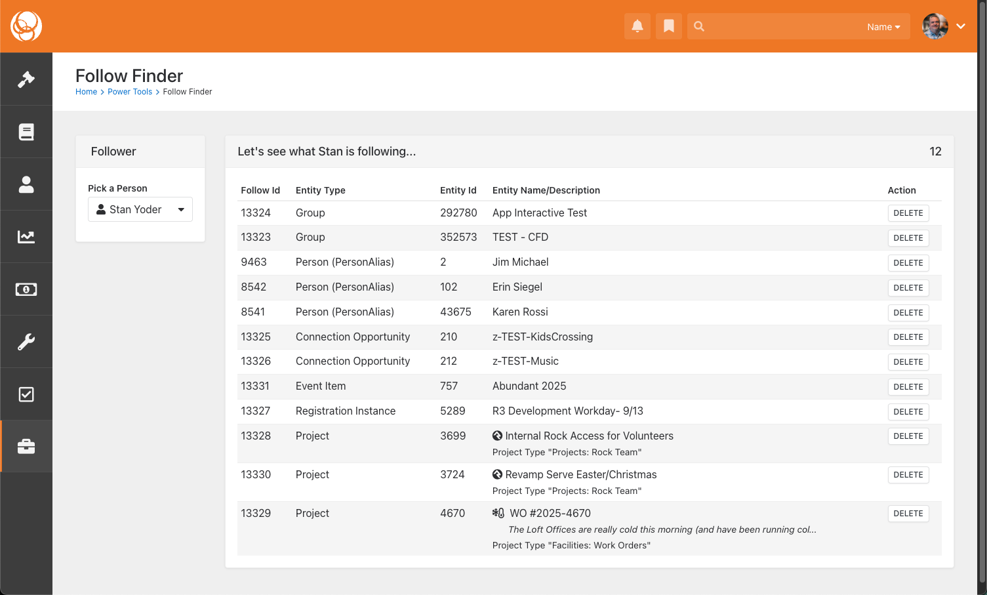Open the money bill sidebar icon

pos(26,289)
